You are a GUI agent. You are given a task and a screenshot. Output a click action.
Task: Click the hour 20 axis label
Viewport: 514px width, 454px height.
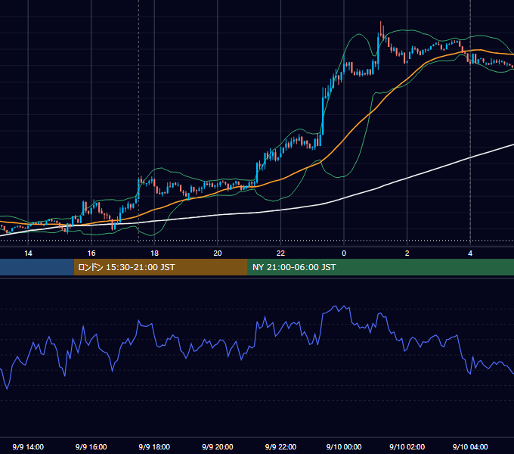[218, 253]
